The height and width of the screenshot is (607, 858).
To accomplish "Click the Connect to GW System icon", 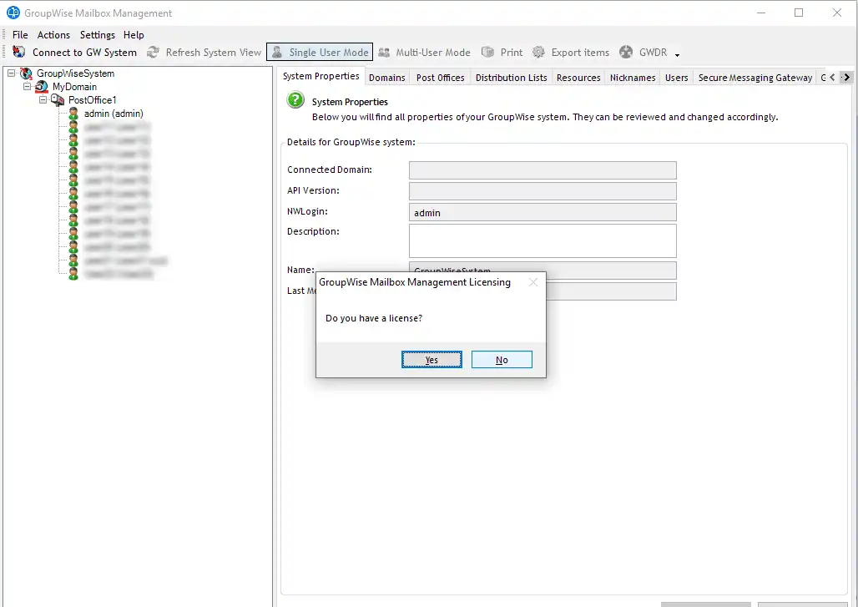I will [19, 53].
